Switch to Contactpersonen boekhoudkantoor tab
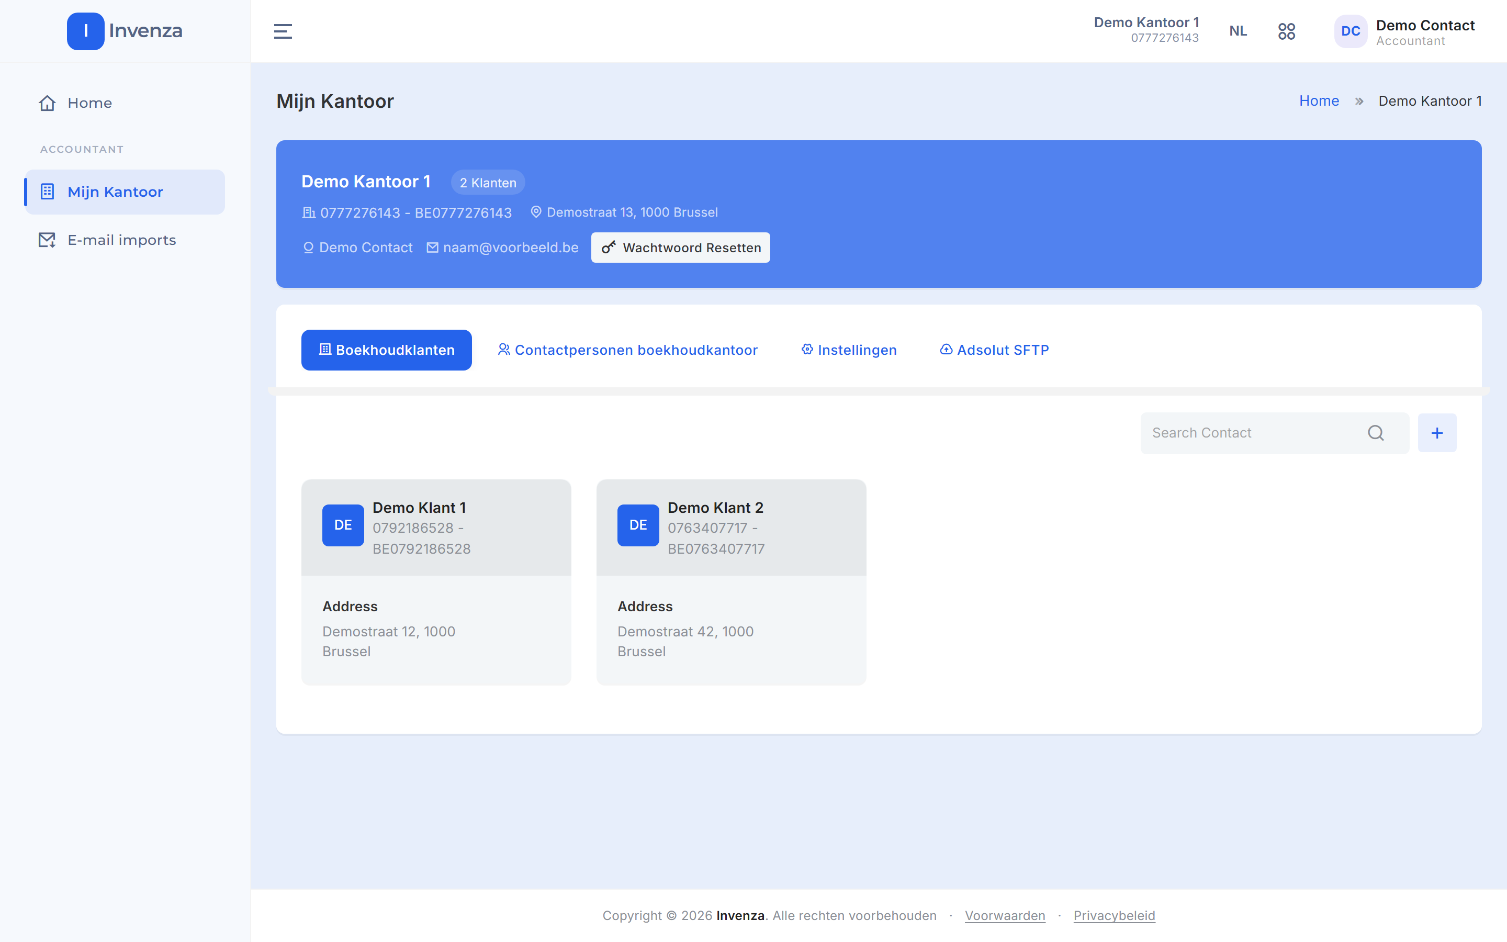 coord(628,350)
